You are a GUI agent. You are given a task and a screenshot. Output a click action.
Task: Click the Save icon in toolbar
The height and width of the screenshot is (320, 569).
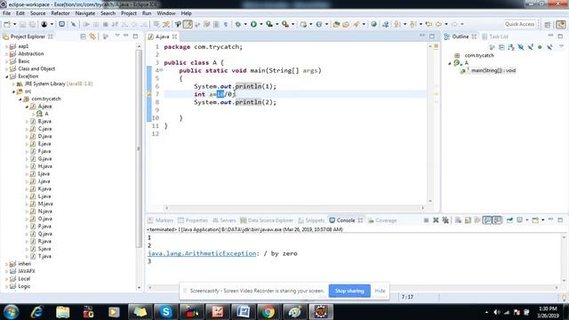pos(22,24)
